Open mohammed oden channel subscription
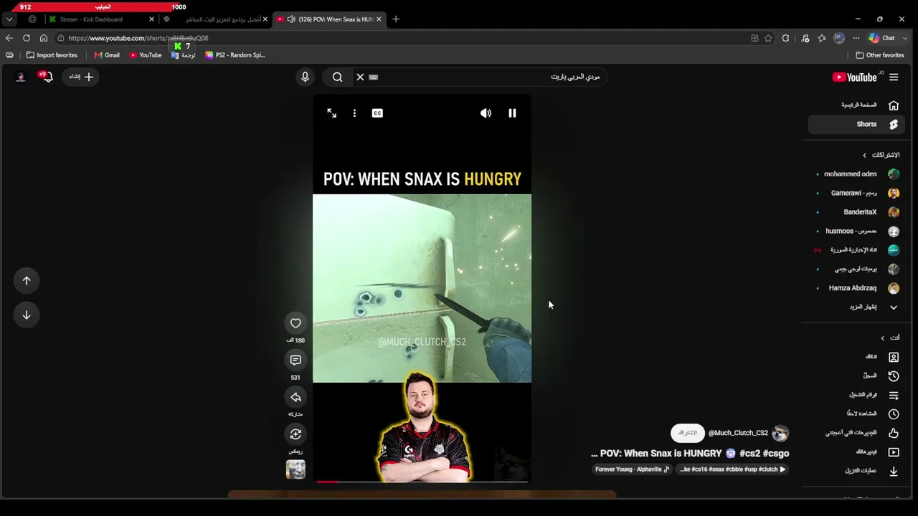918x516 pixels. coord(856,174)
